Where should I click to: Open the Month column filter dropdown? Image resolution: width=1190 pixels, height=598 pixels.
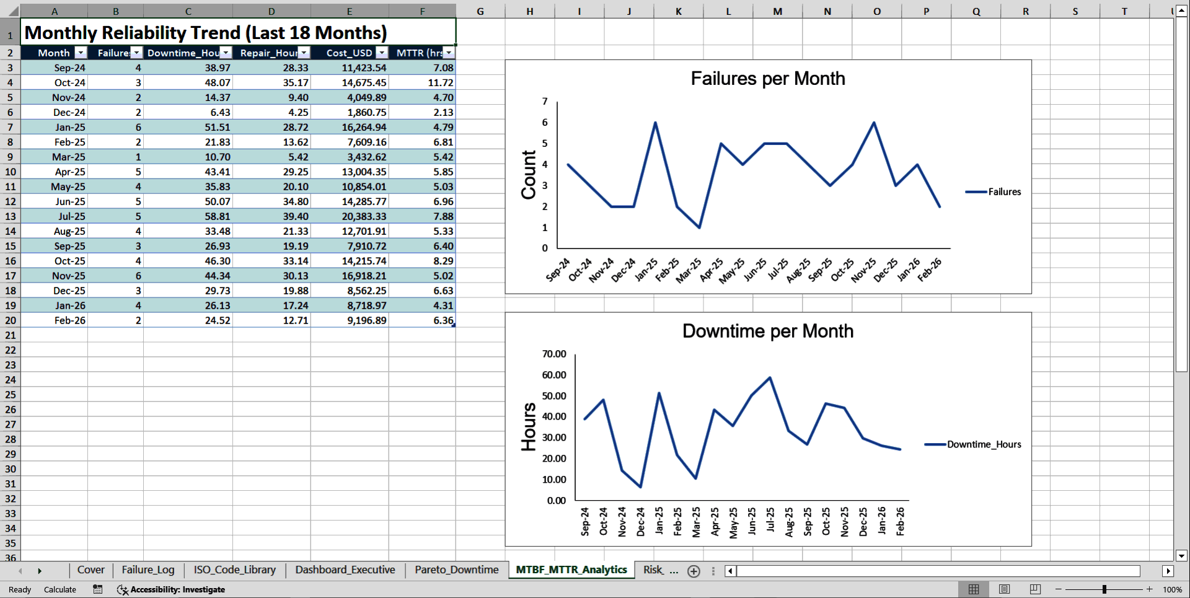pyautogui.click(x=81, y=53)
